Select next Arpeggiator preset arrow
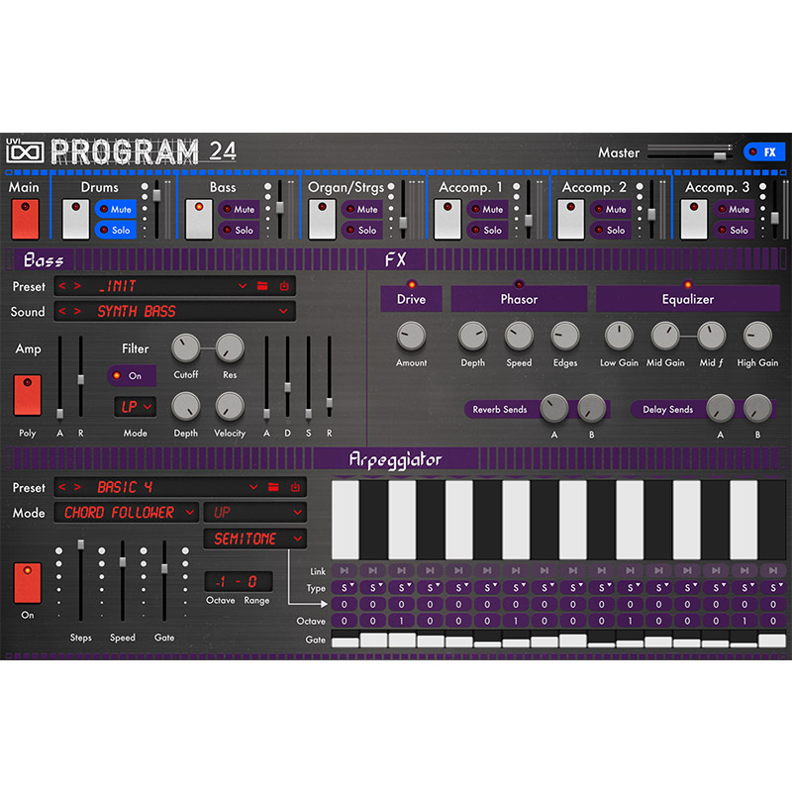Screen dimensions: 792x792 (77, 487)
